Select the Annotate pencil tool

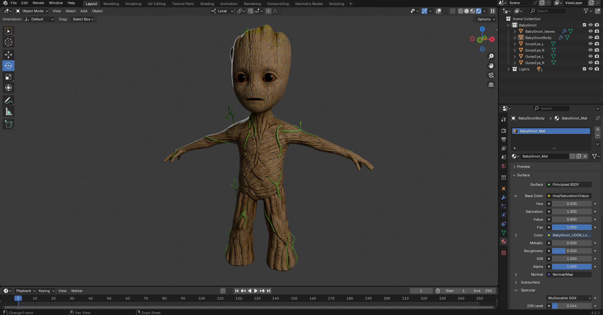pyautogui.click(x=8, y=101)
